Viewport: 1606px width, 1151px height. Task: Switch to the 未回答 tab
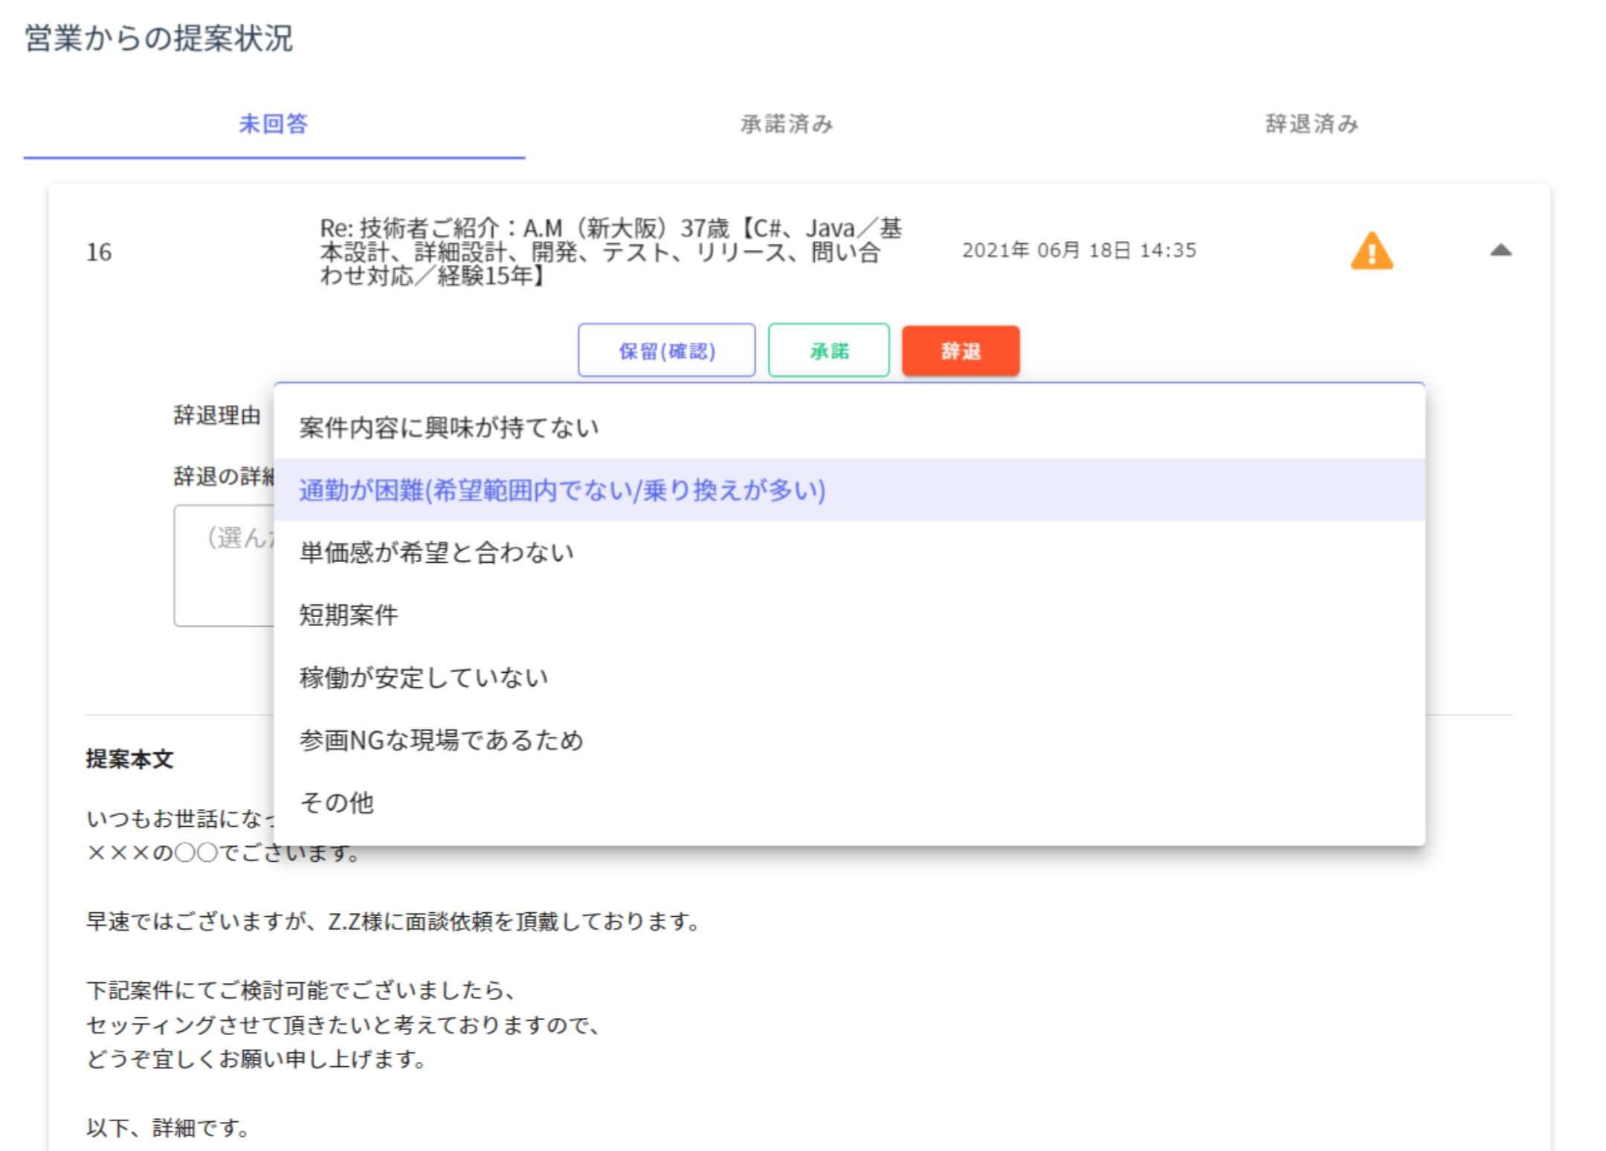(274, 124)
